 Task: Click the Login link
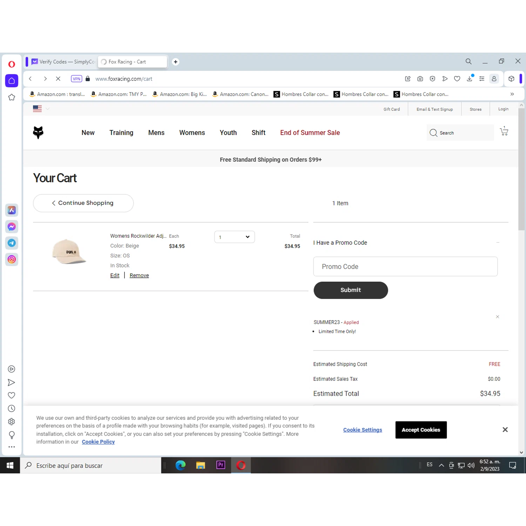pyautogui.click(x=503, y=109)
